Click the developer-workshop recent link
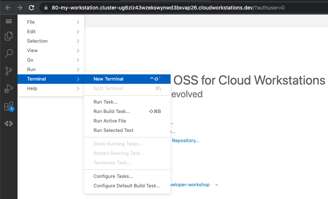The height and width of the screenshot is (199, 328). point(190,185)
